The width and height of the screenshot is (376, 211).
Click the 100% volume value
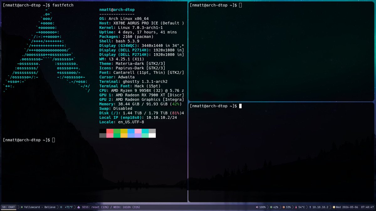(262, 207)
